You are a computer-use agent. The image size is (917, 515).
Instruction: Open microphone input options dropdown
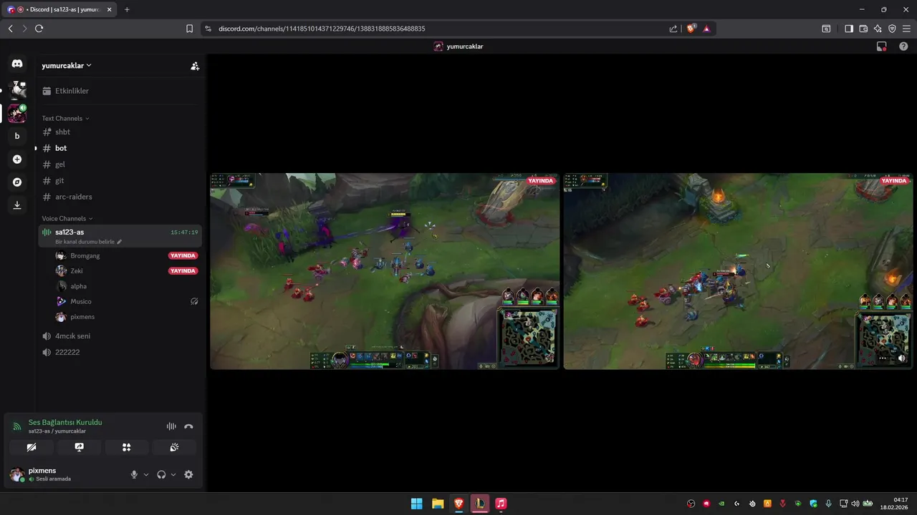[x=146, y=474]
